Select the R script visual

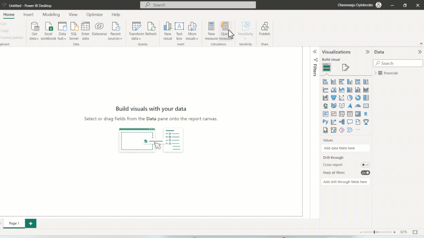(x=366, y=114)
